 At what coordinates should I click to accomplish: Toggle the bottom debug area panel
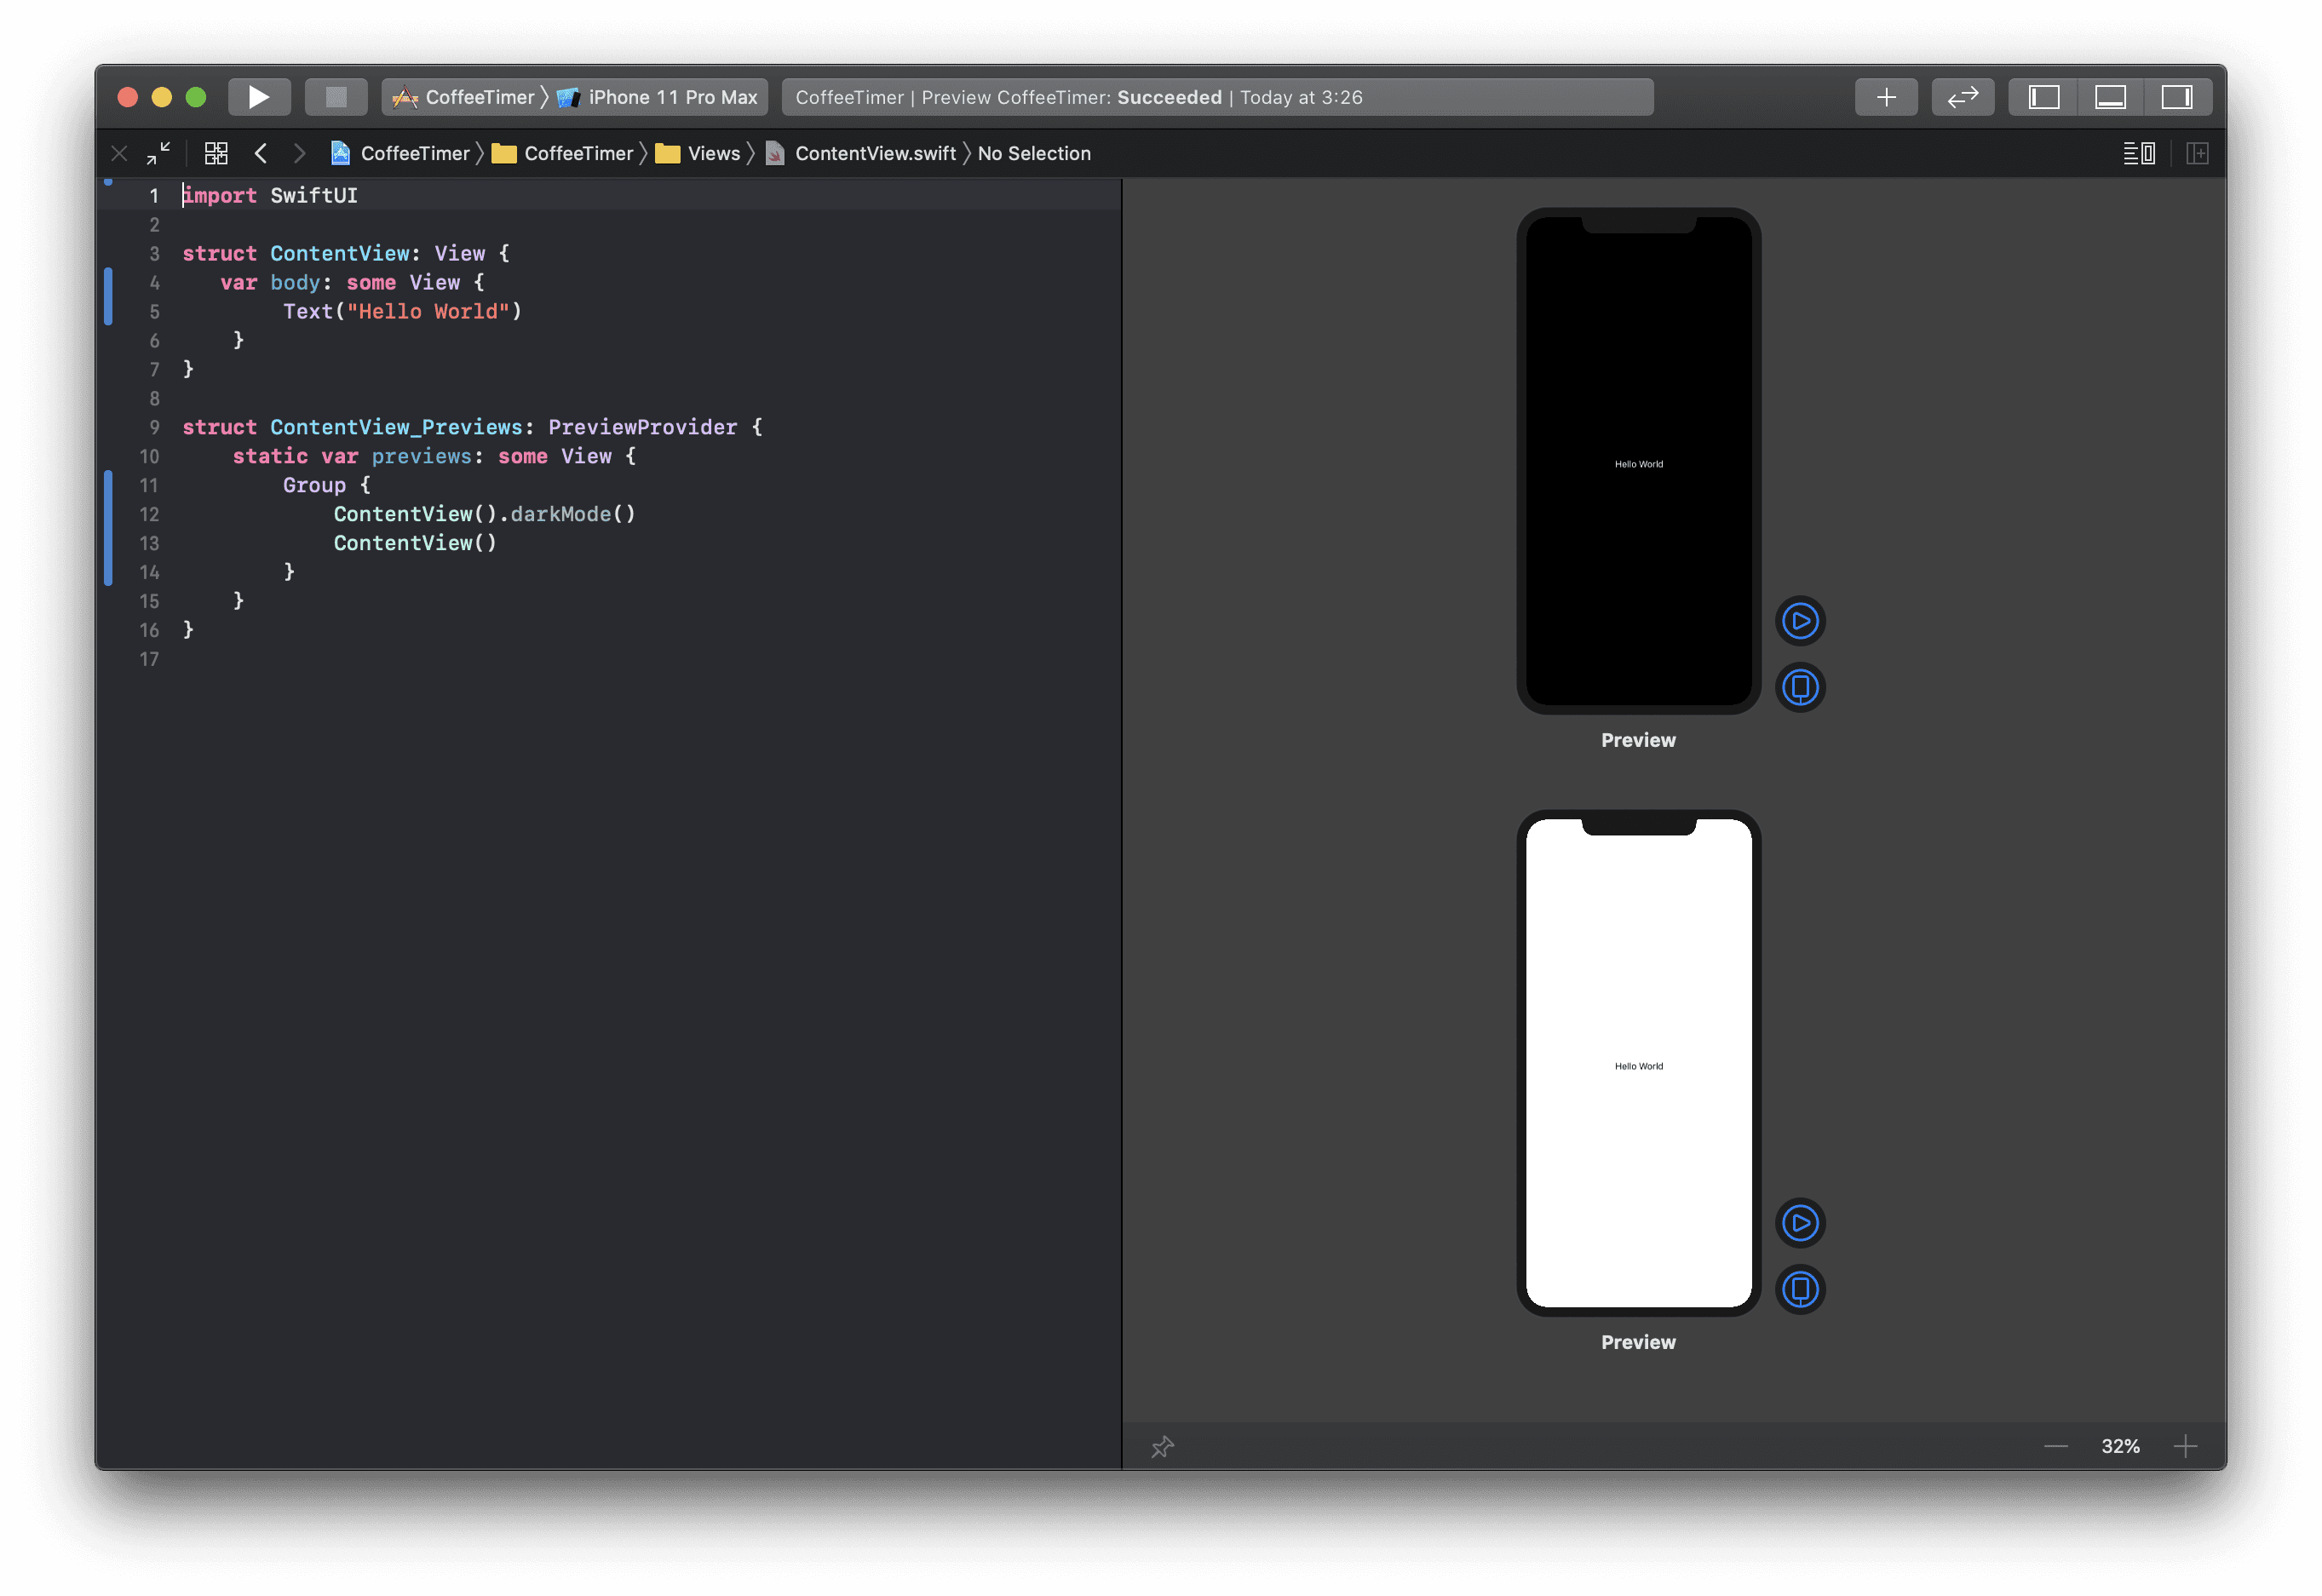pyautogui.click(x=2110, y=97)
